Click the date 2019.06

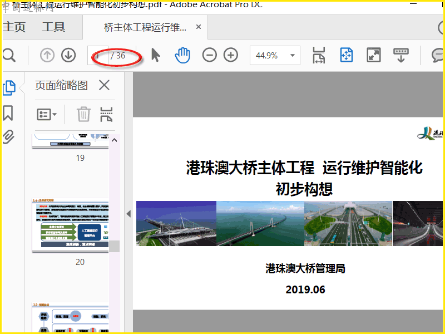click(305, 289)
